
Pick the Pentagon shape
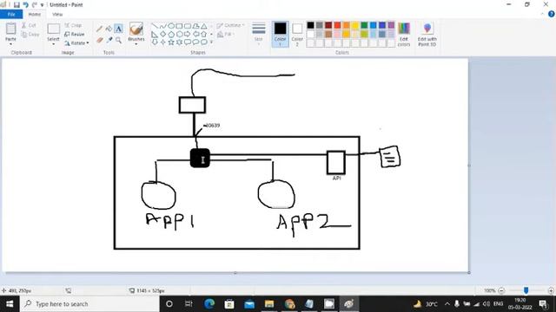point(171,35)
